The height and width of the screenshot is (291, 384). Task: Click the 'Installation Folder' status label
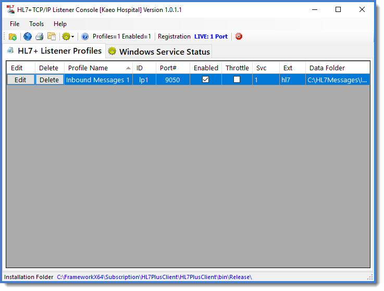[x=29, y=277]
